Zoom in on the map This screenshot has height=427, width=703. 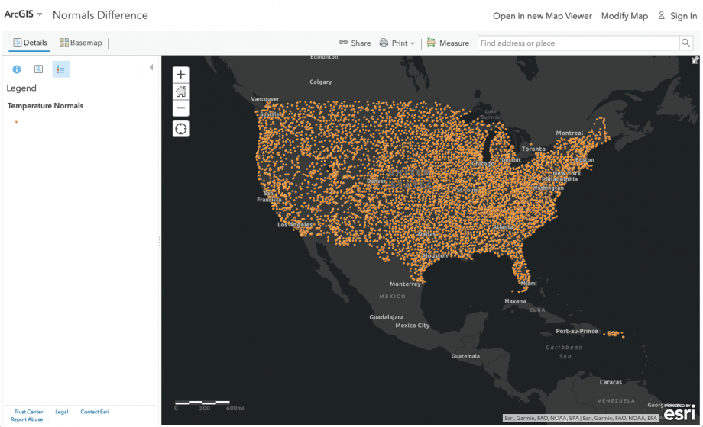pos(180,74)
